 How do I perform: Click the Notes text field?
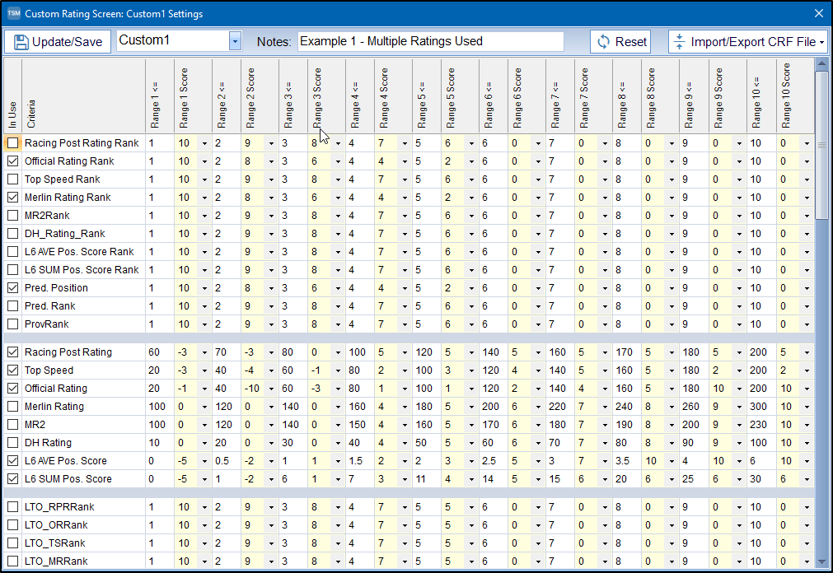coord(430,41)
